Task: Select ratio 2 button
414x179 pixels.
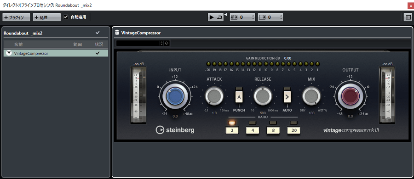Action: pyautogui.click(x=232, y=130)
